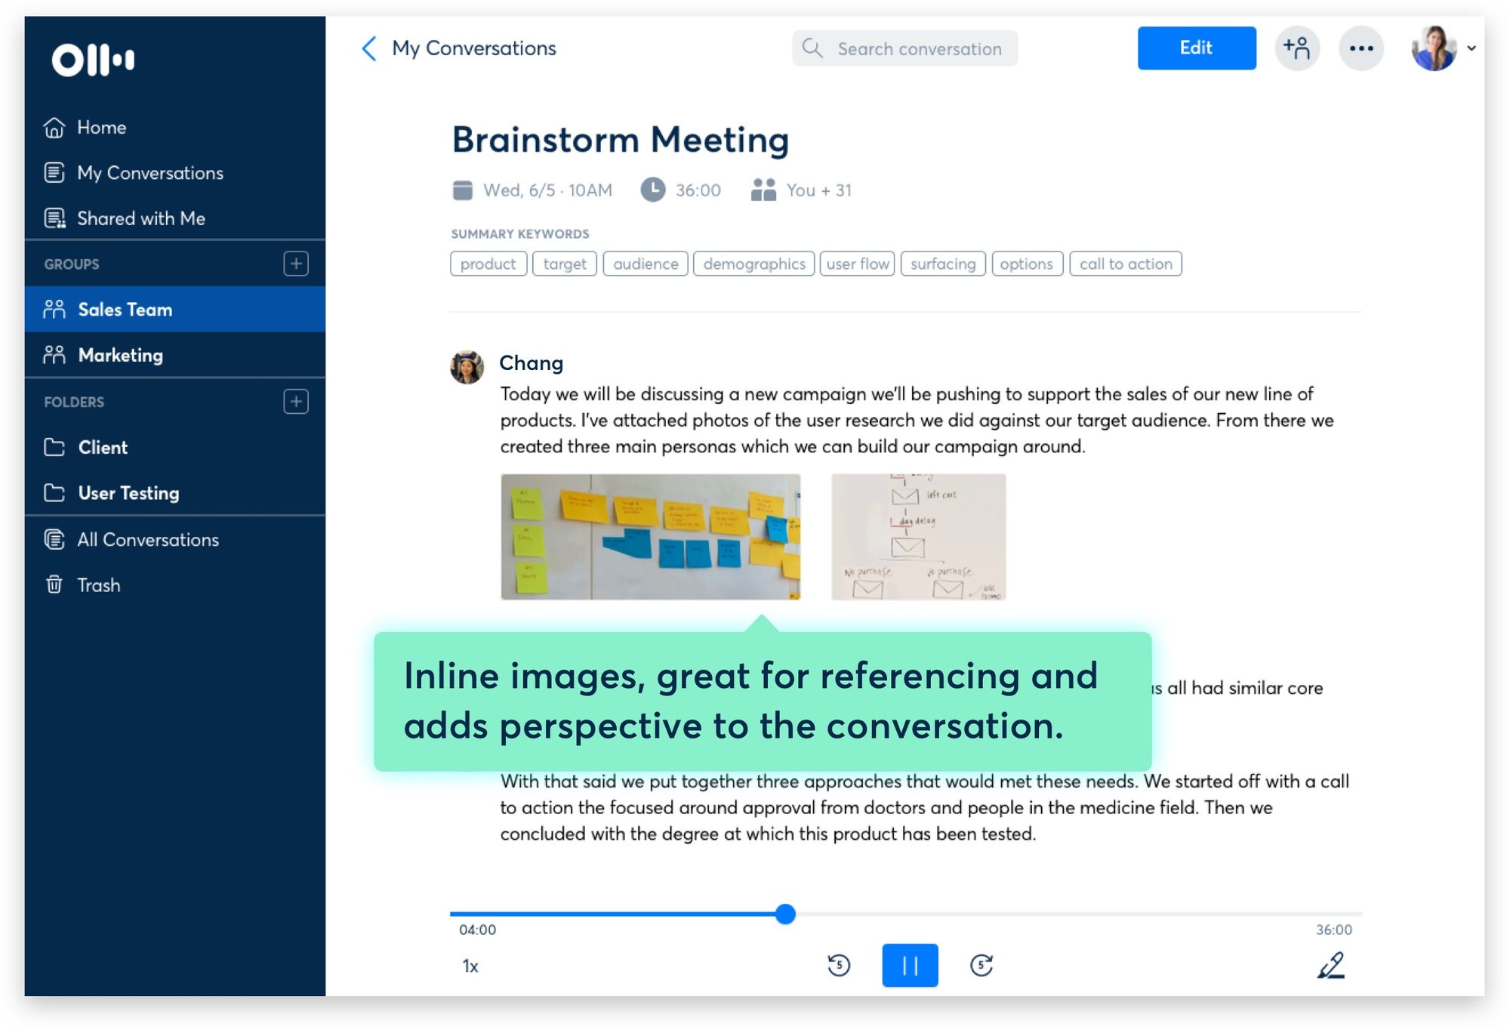
Task: Click the blue Edit button
Action: [x=1196, y=48]
